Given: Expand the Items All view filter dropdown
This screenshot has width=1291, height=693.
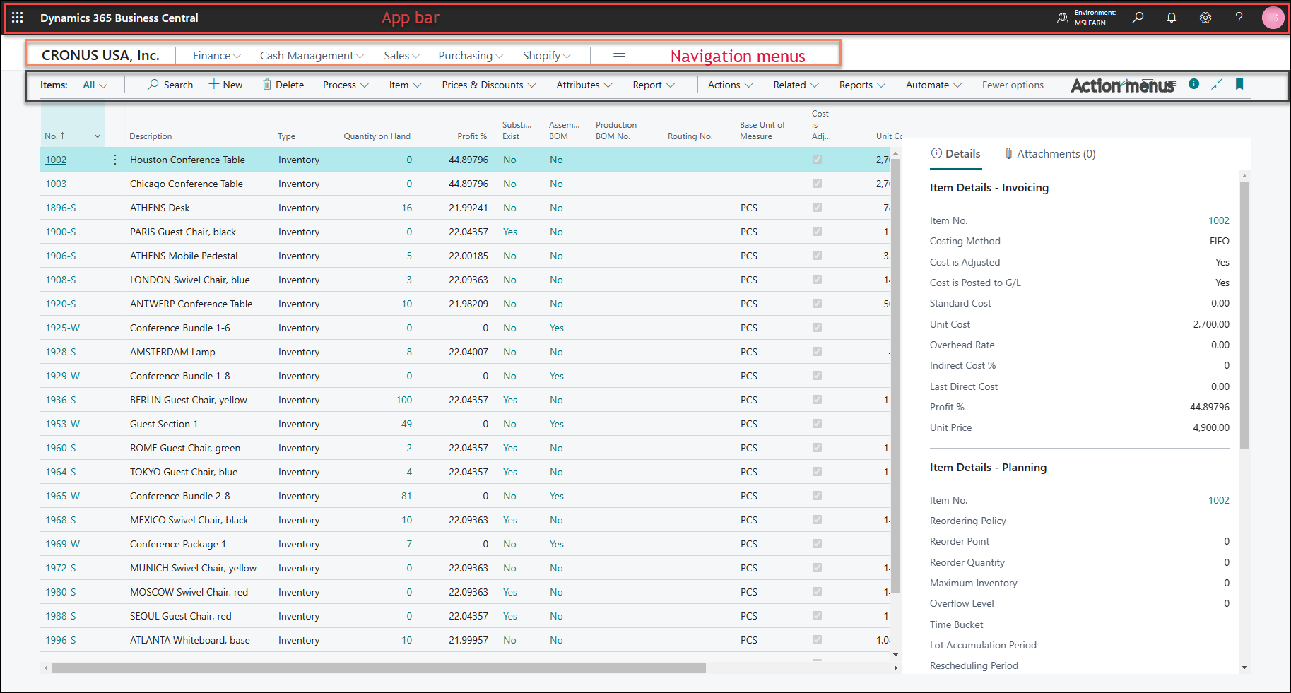Looking at the screenshot, I should [x=95, y=85].
